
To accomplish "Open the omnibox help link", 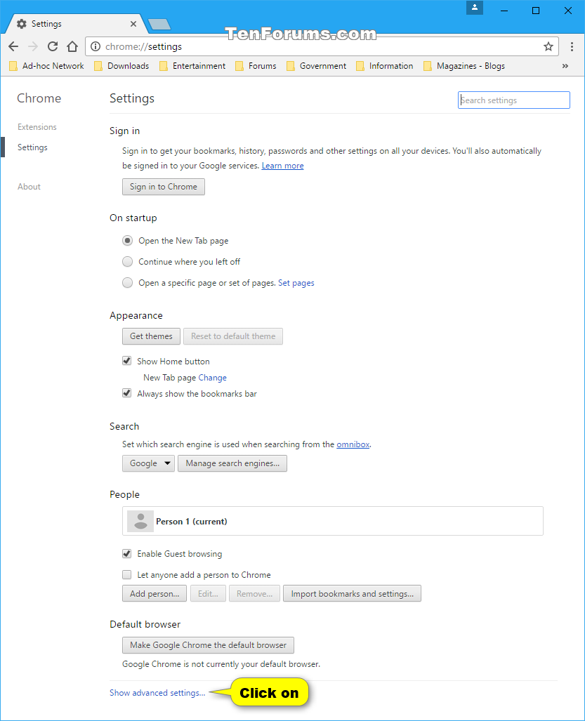I will click(x=353, y=444).
